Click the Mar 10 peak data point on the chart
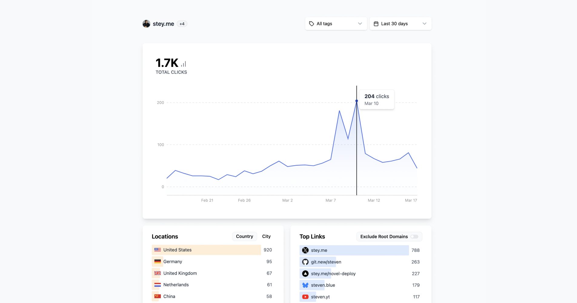This screenshot has height=303, width=577. pyautogui.click(x=356, y=101)
